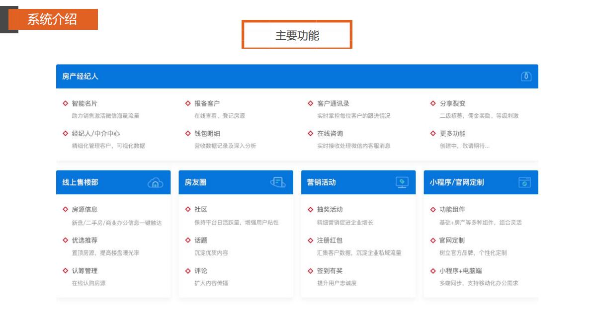Open the 钱包明细 feature
The image size is (593, 333).
tap(207, 134)
